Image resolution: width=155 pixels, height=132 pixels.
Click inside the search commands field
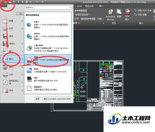coord(47,7)
